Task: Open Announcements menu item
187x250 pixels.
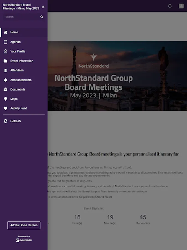Action: click(x=24, y=80)
